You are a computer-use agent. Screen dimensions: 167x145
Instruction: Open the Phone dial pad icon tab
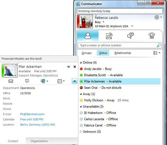click(x=152, y=36)
